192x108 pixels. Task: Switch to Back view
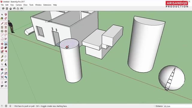click(18, 9)
